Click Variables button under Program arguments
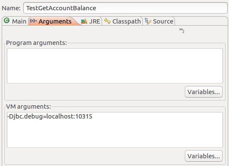This screenshot has width=229, height=166. click(204, 92)
